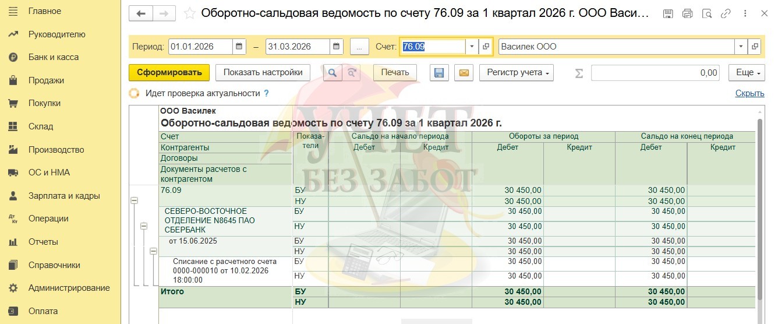The height and width of the screenshot is (324, 778).
Task: Open the Склад section
Action: 41,126
